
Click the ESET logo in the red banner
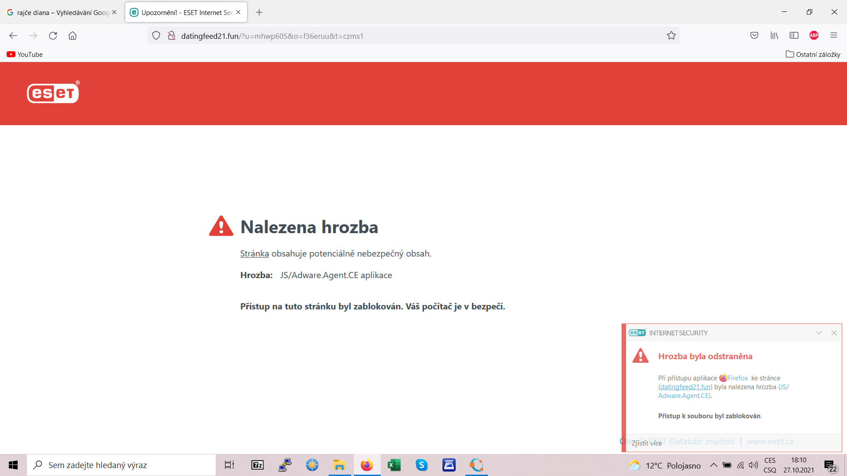53,92
